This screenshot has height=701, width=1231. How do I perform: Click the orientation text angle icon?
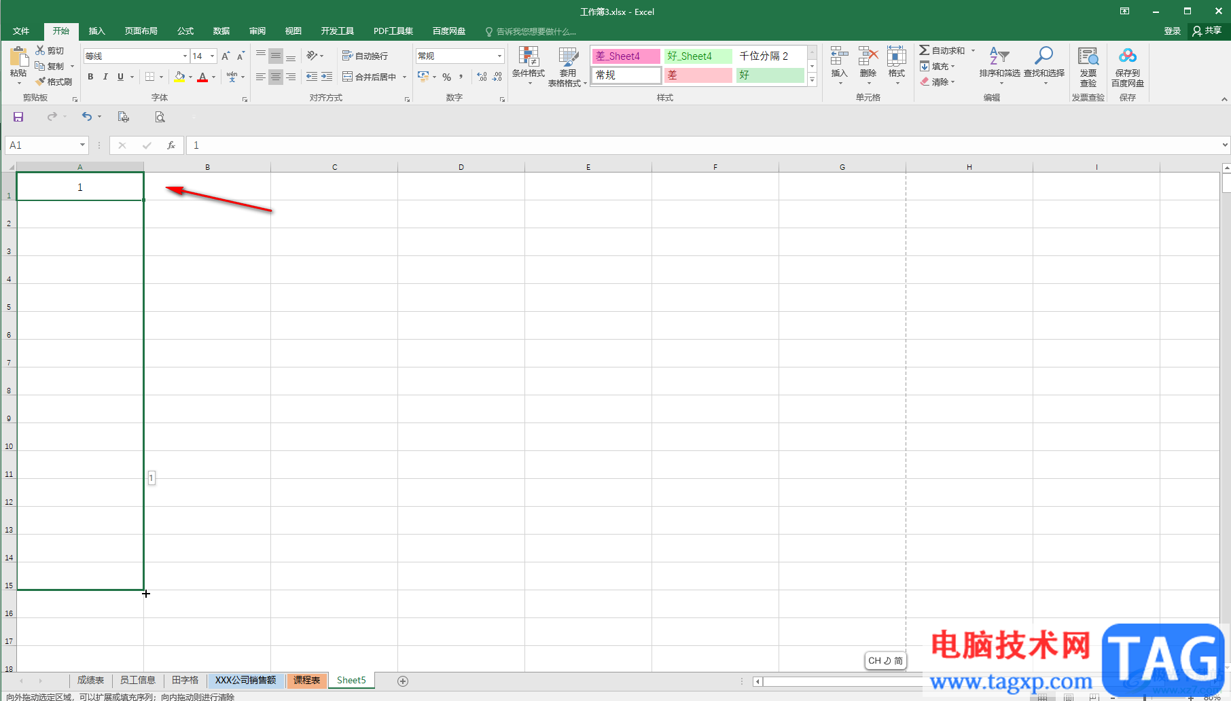312,56
